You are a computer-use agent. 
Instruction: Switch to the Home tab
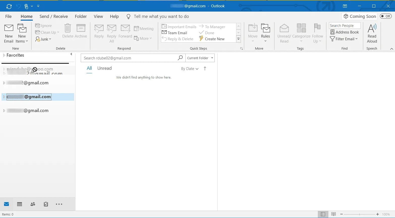(26, 16)
